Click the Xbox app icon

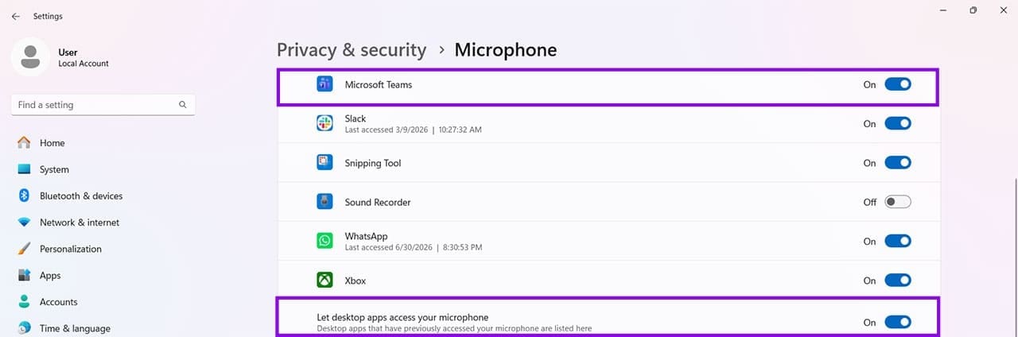pos(324,281)
